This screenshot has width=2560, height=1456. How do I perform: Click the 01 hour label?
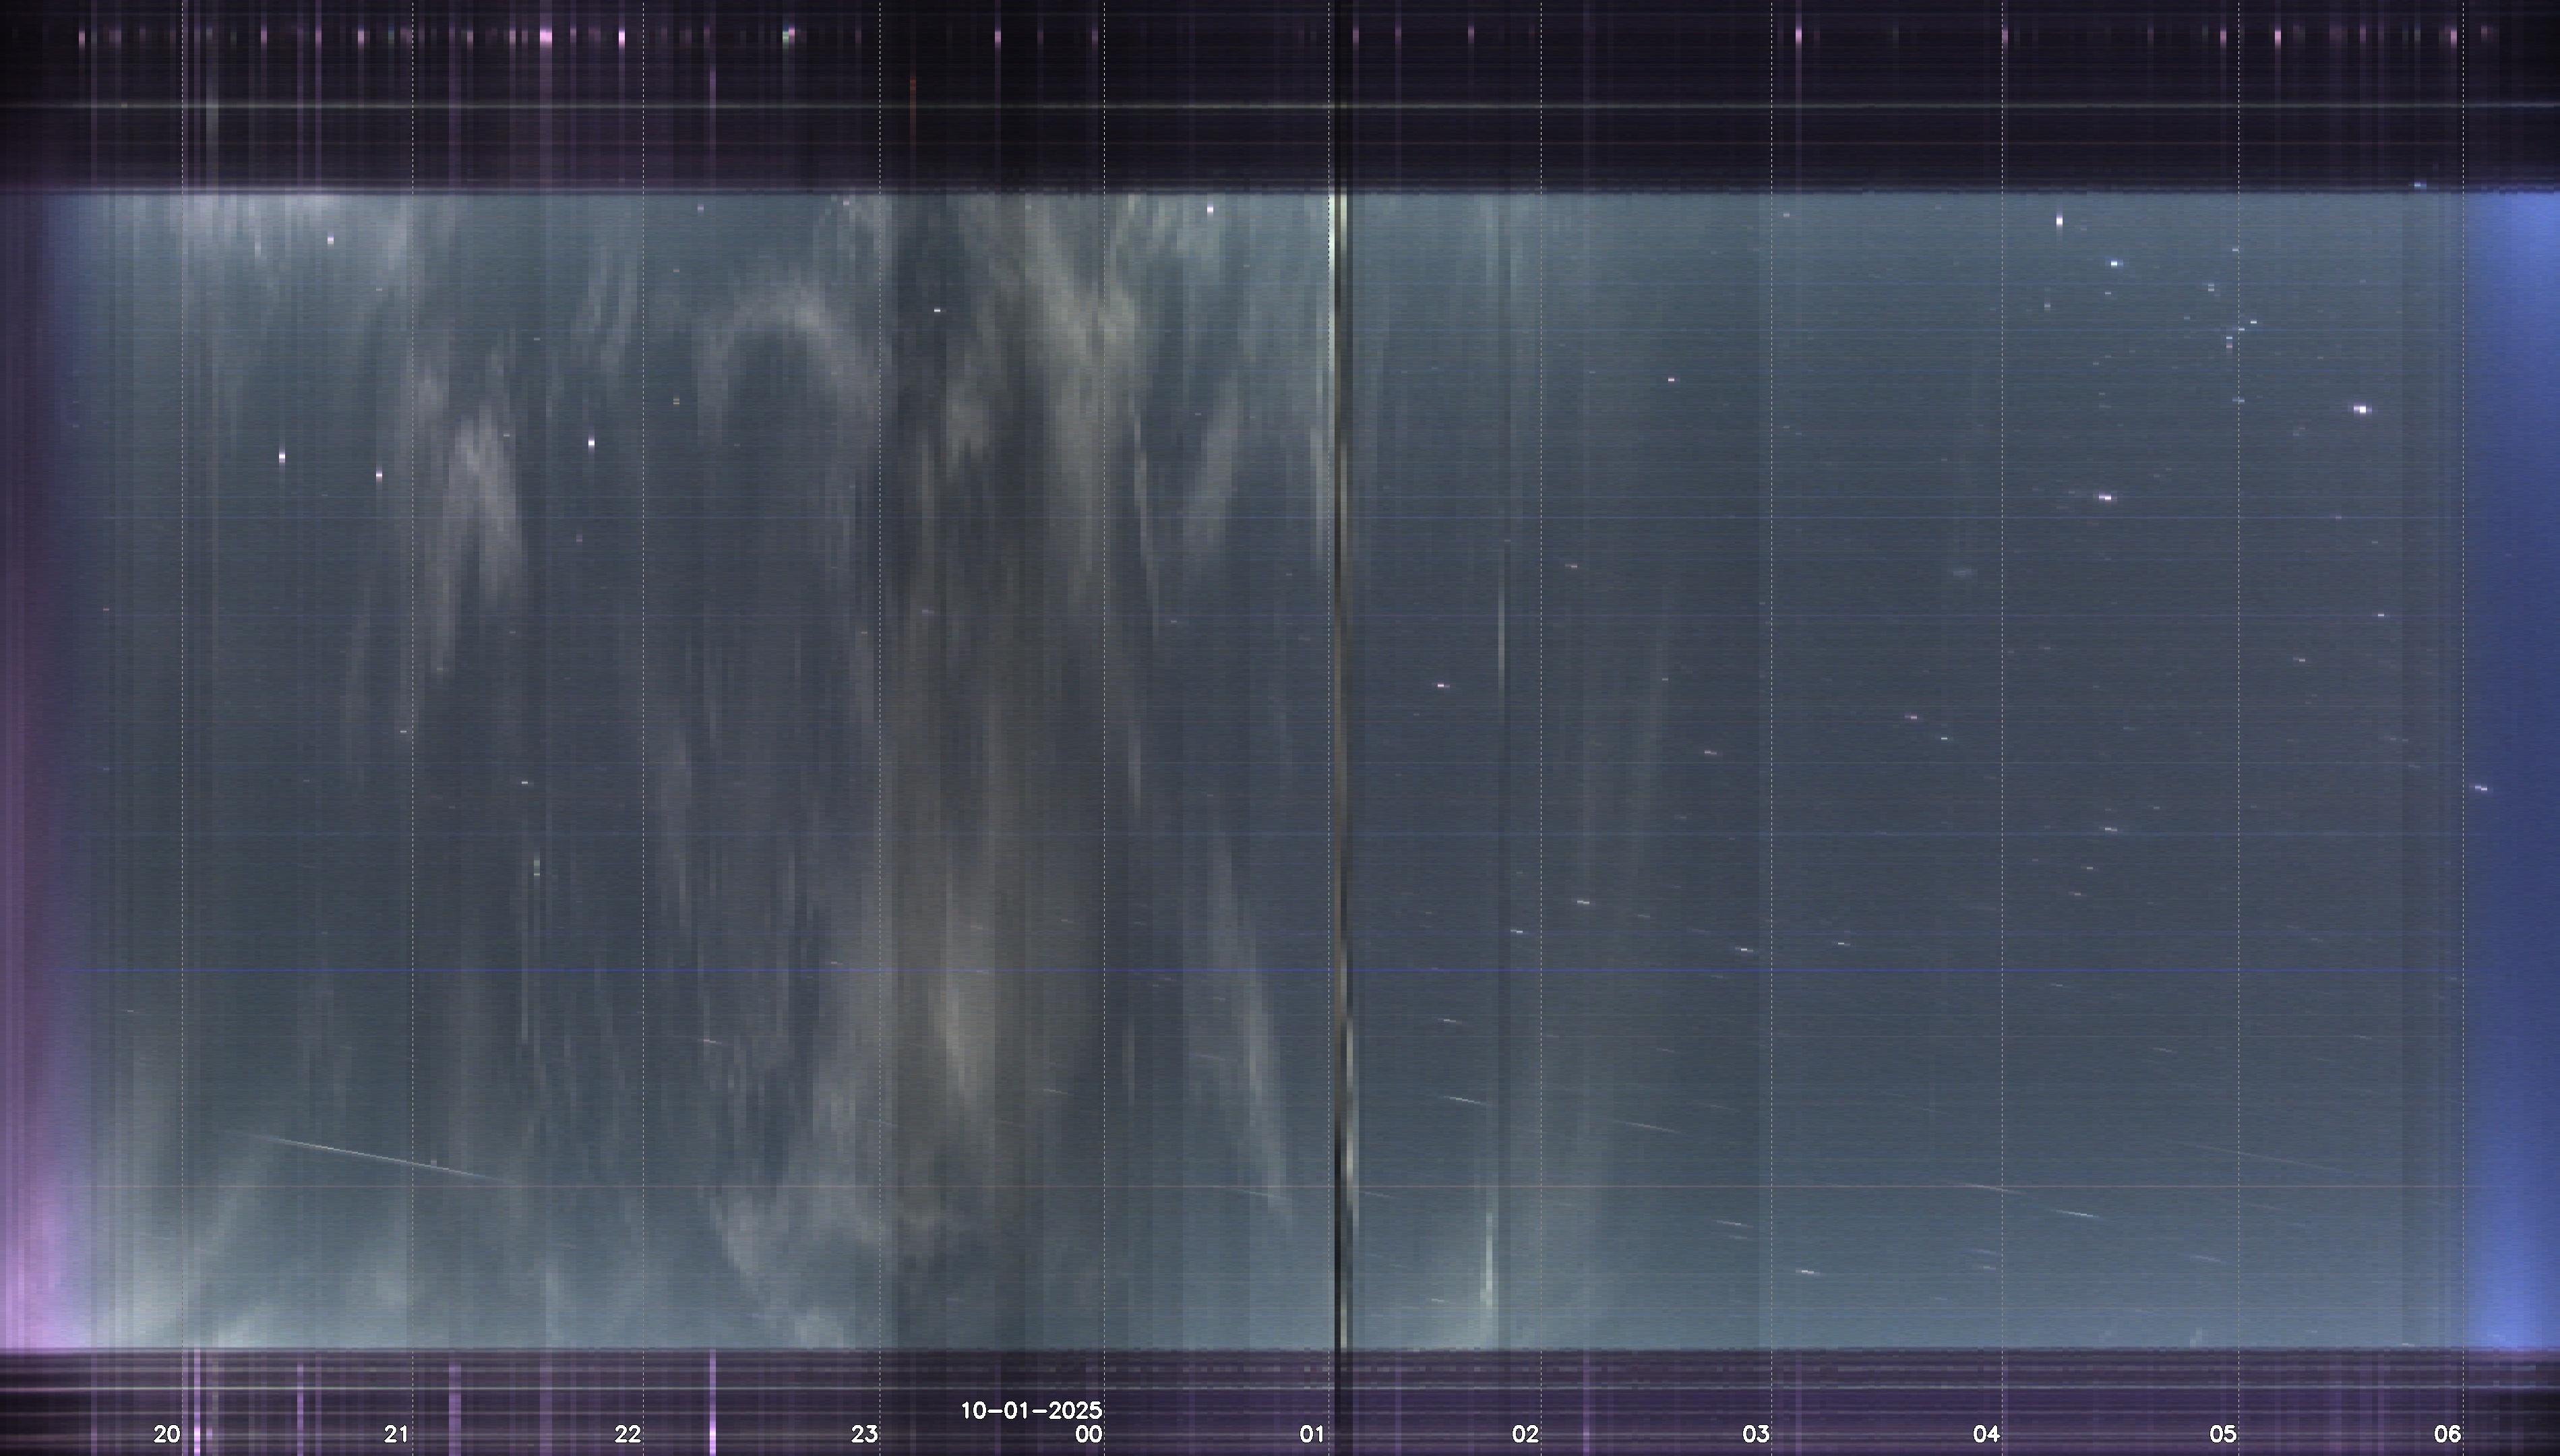pyautogui.click(x=1312, y=1434)
